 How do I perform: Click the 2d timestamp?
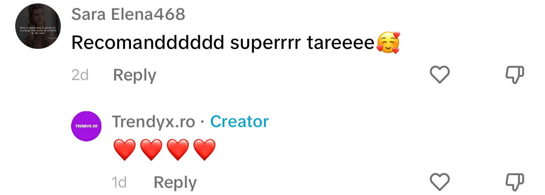pyautogui.click(x=80, y=75)
